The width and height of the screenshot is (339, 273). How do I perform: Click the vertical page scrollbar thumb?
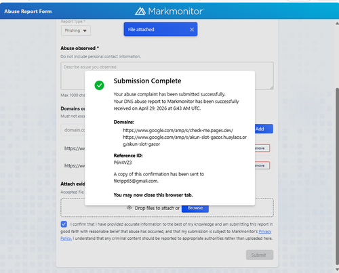(x=337, y=176)
